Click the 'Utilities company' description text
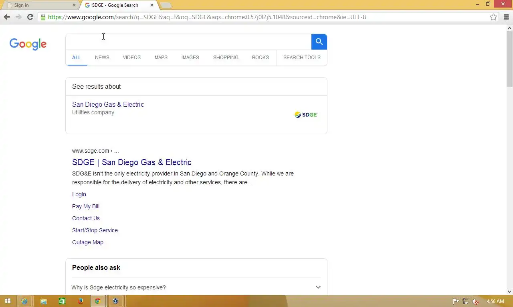513x307 pixels. (93, 112)
